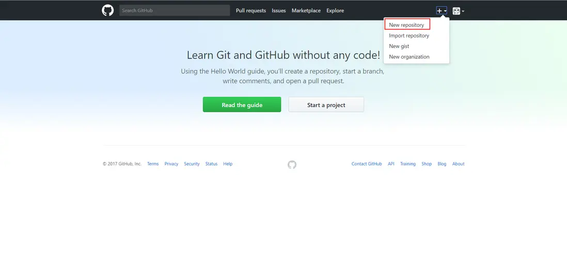Click the gray GitHub mark in footer

pyautogui.click(x=292, y=165)
